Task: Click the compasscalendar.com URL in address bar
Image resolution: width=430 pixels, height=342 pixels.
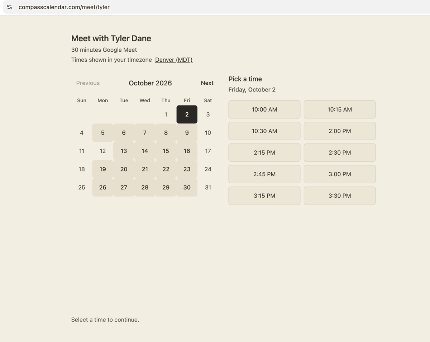Action: click(64, 7)
